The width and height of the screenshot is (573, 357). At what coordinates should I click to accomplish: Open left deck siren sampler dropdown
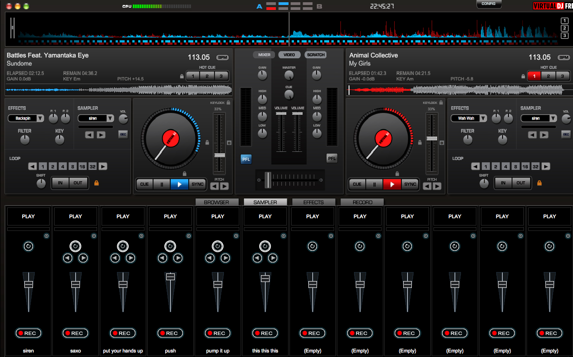(96, 118)
